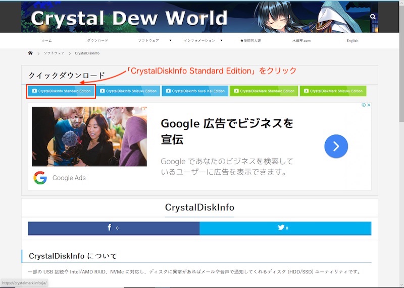Open the ★技術同人誌 menu item
The image size is (404, 288).
(250, 41)
